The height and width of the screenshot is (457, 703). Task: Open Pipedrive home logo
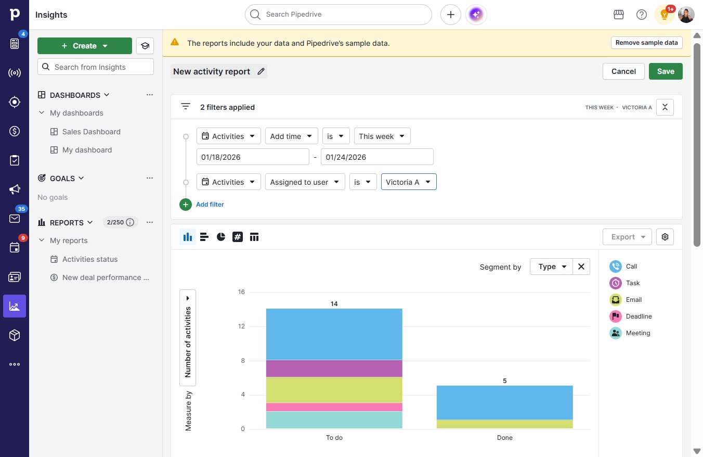click(x=15, y=15)
